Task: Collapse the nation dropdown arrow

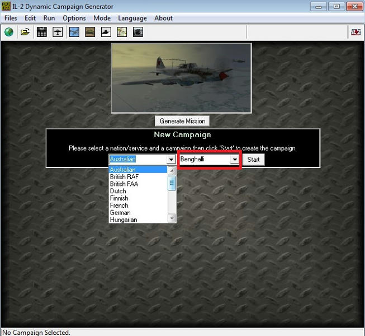Action: [x=171, y=160]
